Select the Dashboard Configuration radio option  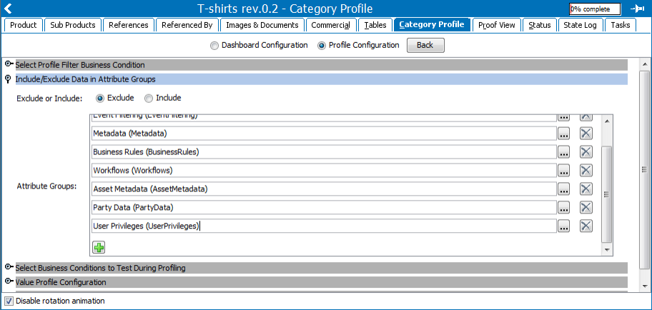pos(214,46)
